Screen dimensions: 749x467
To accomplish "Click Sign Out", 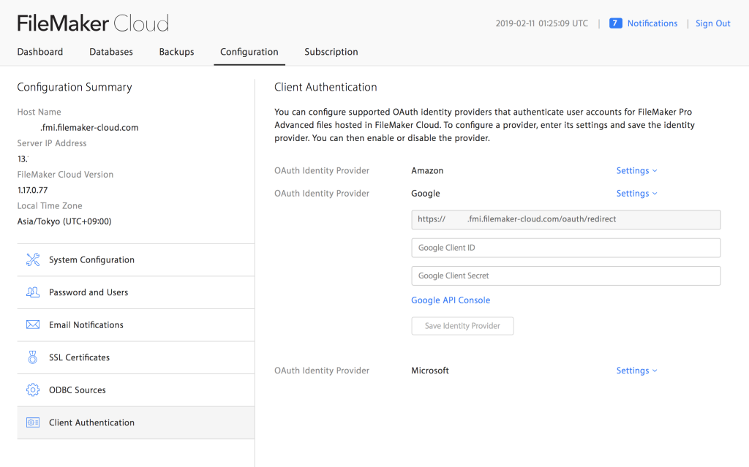I will [712, 23].
